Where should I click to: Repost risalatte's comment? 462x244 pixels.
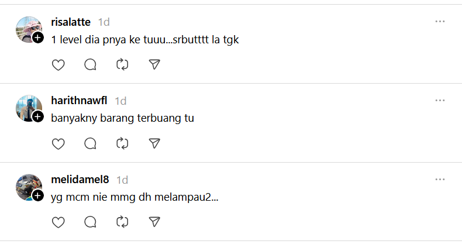[122, 65]
